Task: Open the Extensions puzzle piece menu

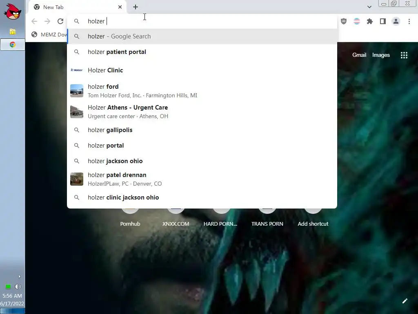Action: click(370, 21)
